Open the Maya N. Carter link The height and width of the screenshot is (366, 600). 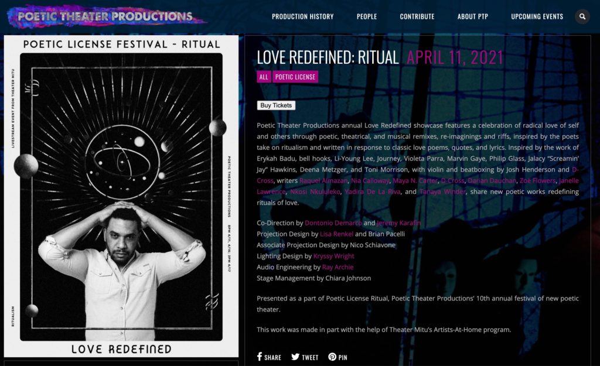tap(415, 180)
